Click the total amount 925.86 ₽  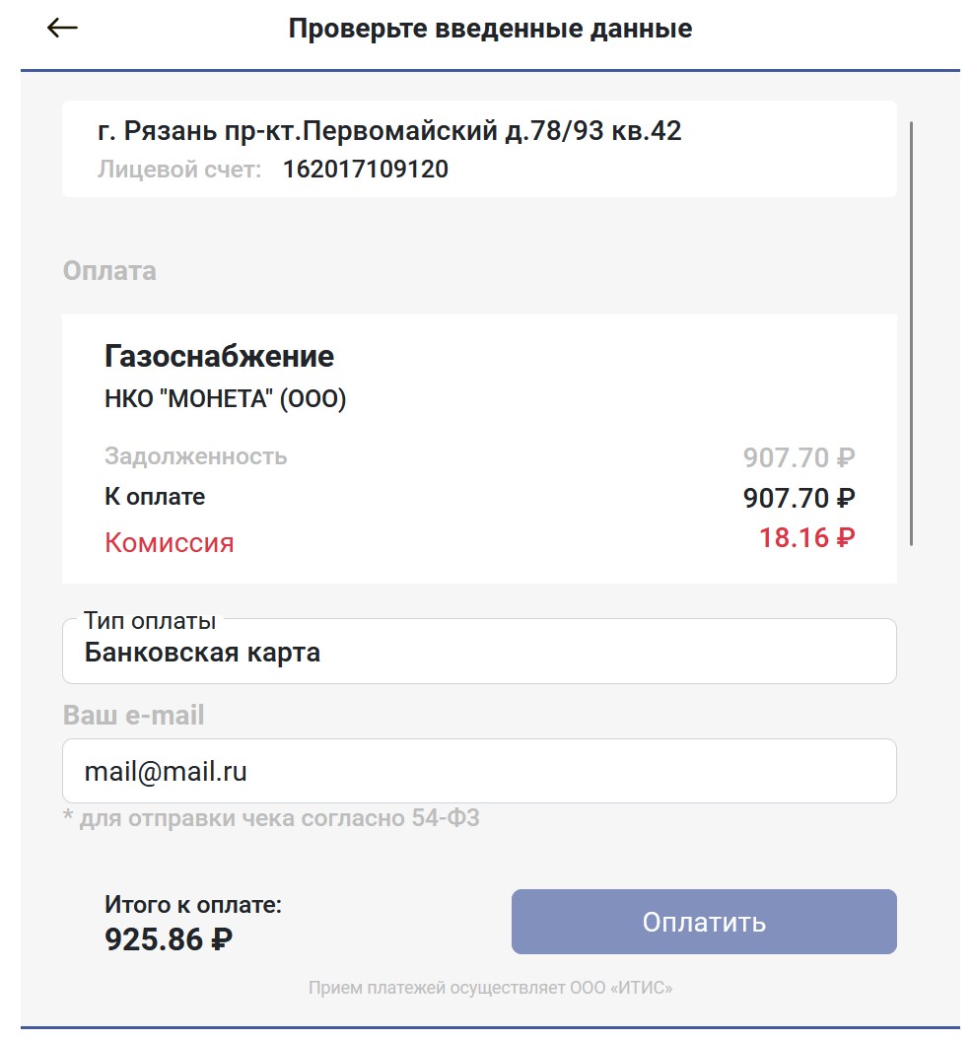[x=169, y=938]
